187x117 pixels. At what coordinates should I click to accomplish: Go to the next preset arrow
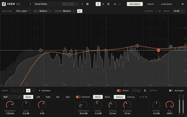82,4
